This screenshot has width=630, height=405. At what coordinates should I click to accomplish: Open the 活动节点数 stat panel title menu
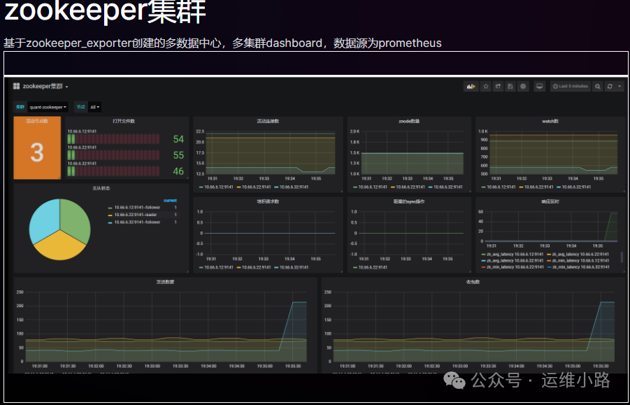(x=37, y=121)
